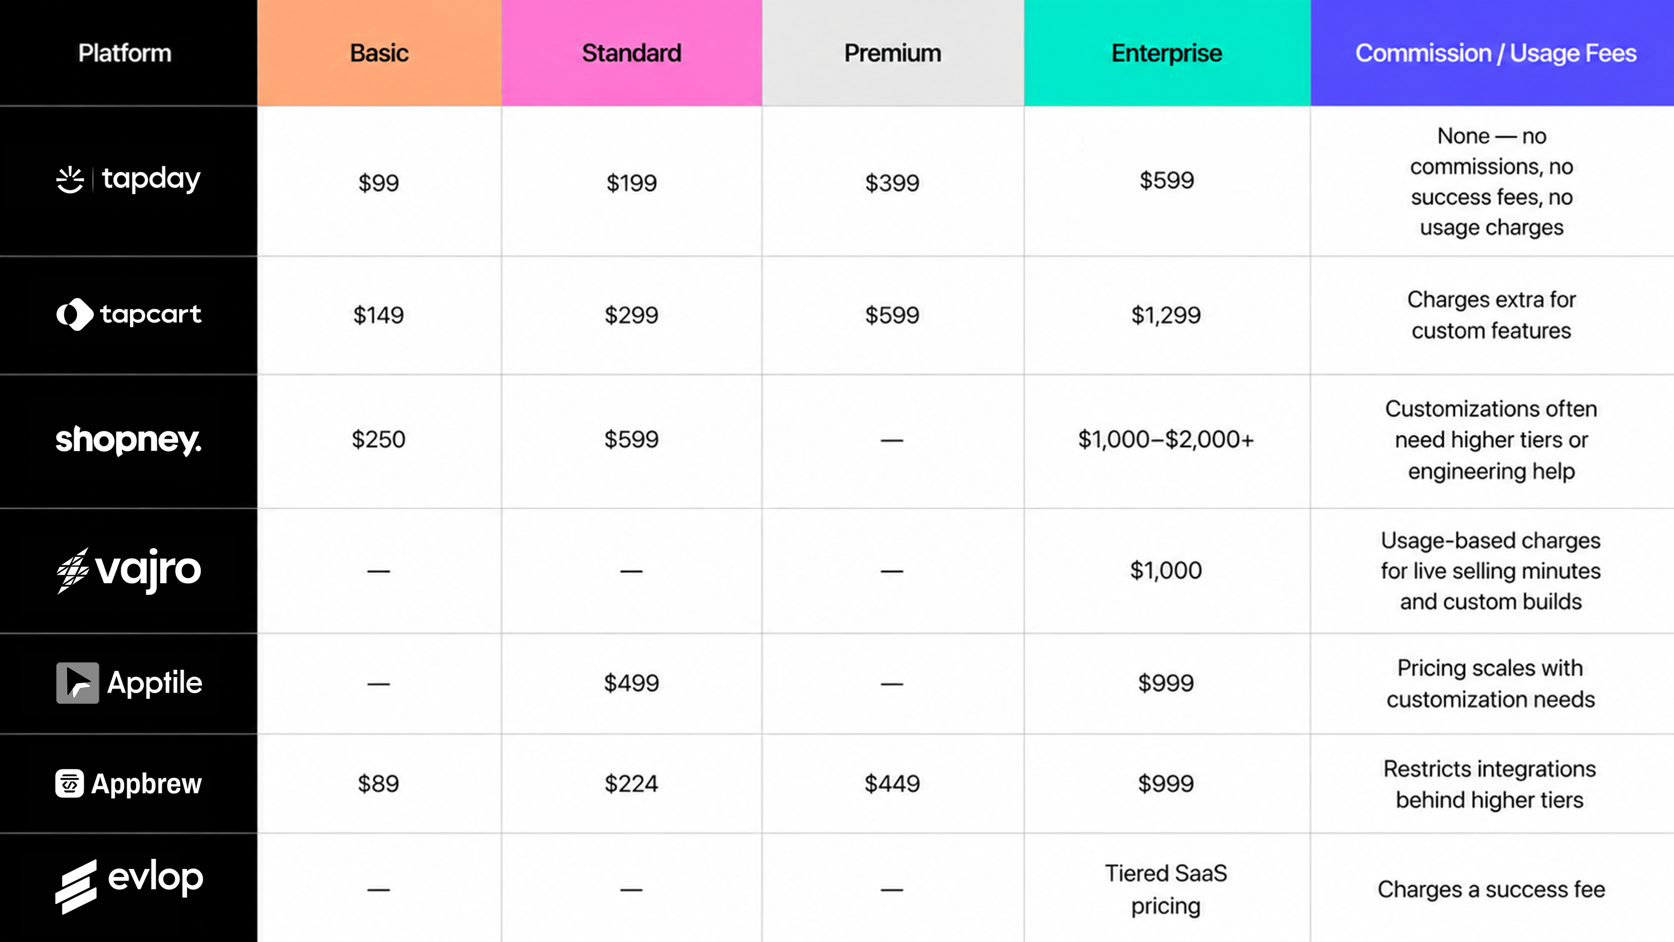The height and width of the screenshot is (942, 1674).
Task: Click evlop's Tiered SaaS pricing cell
Action: (x=1166, y=890)
